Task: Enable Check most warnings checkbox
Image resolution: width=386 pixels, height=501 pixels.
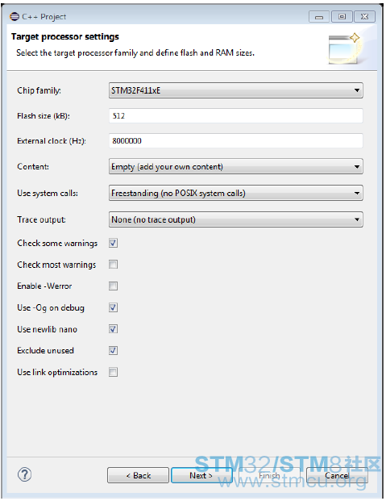Action: pyautogui.click(x=113, y=265)
